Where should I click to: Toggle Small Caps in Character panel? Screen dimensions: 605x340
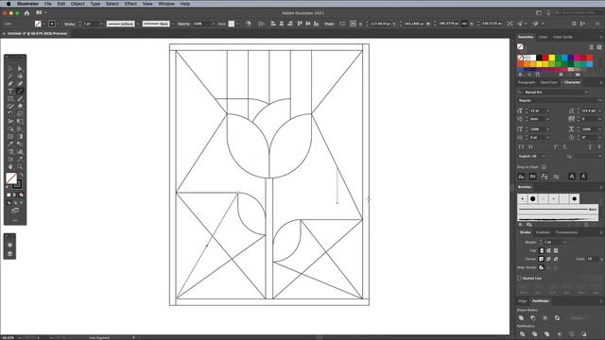(x=531, y=147)
